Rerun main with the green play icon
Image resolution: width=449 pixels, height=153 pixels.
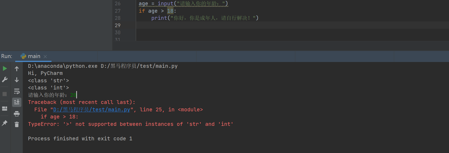(5, 69)
